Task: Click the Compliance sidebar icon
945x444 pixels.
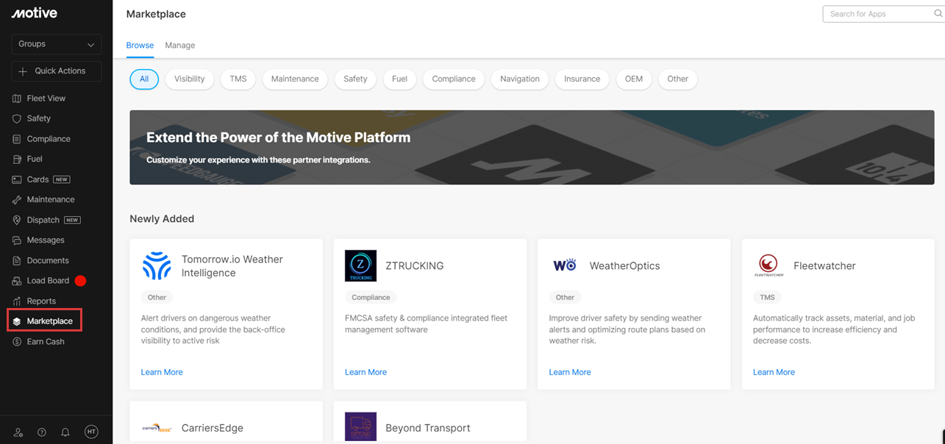Action: 17,139
